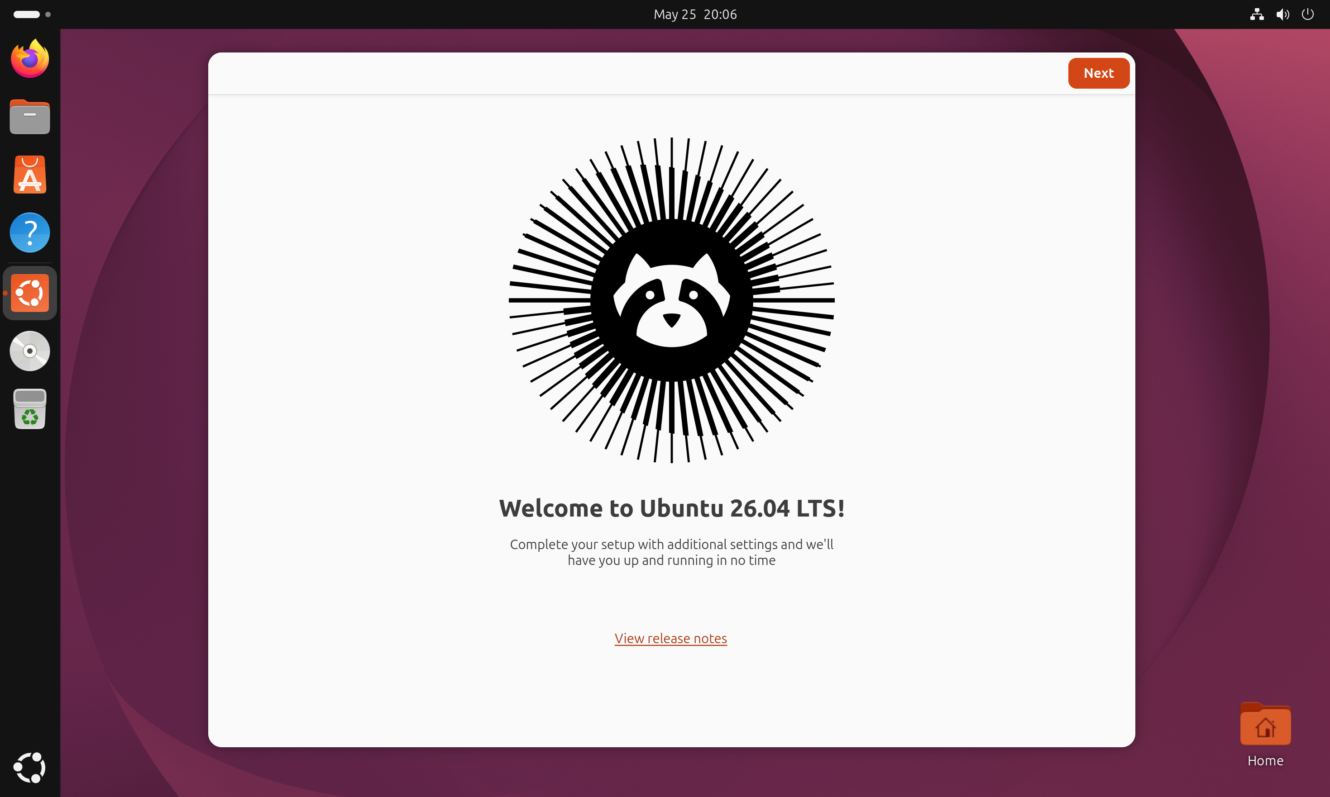Click the network status icon

click(x=1256, y=14)
